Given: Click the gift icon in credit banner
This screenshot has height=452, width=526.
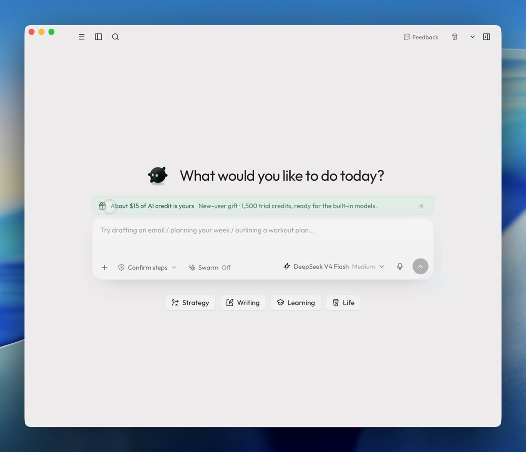Looking at the screenshot, I should 103,206.
